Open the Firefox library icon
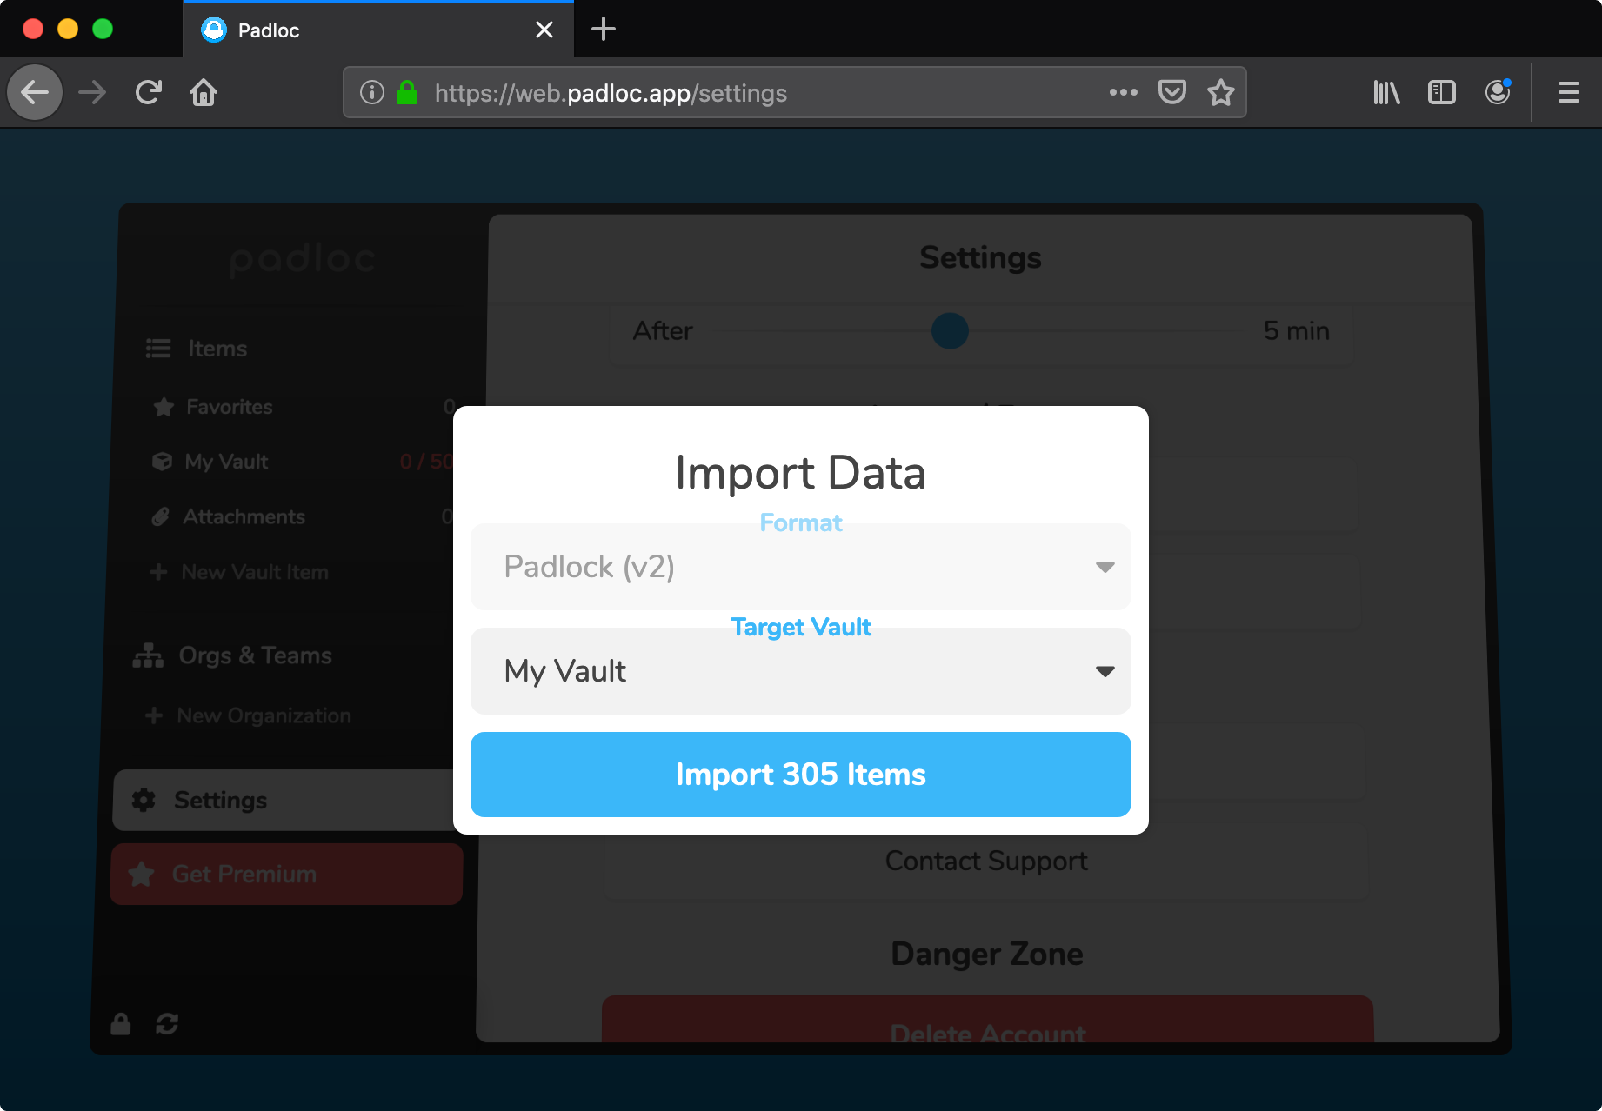This screenshot has width=1602, height=1111. pyautogui.click(x=1386, y=92)
